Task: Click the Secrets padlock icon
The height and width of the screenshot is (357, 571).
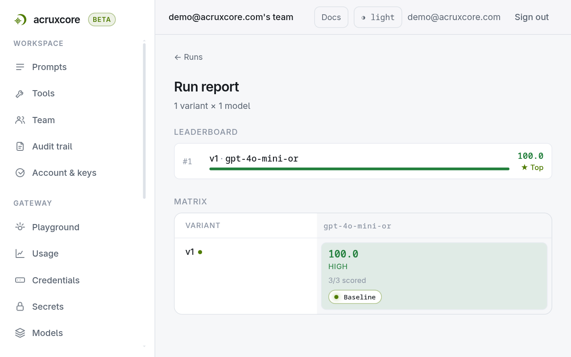Action: pos(20,307)
